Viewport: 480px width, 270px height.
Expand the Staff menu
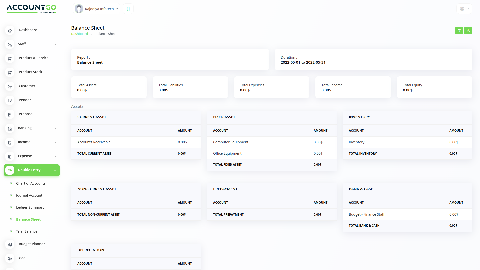pyautogui.click(x=55, y=45)
